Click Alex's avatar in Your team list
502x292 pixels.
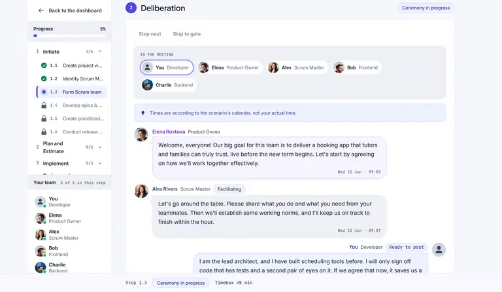click(41, 234)
